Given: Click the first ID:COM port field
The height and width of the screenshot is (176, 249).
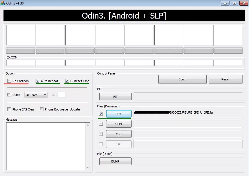Looking at the screenshot, I should (x=21, y=63).
